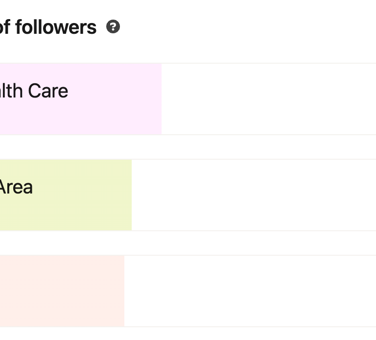Click white gap between Area and salmon rows
The image size is (376, 340).
pyautogui.click(x=188, y=243)
